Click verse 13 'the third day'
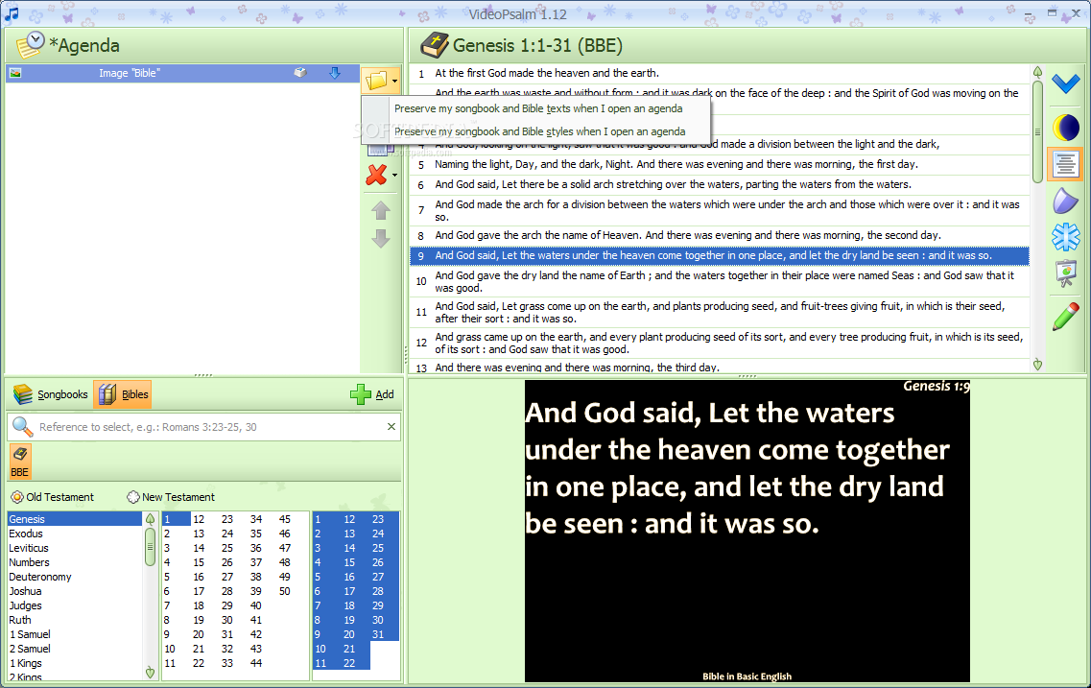Screen dimensions: 1091x688 (x=720, y=367)
